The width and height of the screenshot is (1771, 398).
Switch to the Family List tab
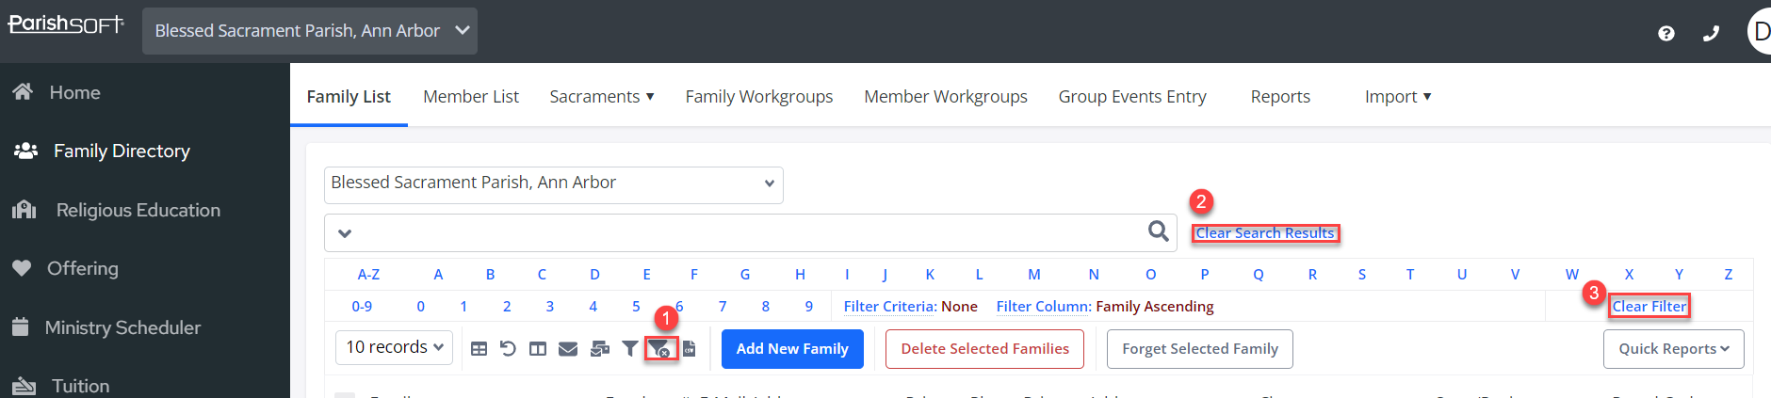[x=349, y=97]
